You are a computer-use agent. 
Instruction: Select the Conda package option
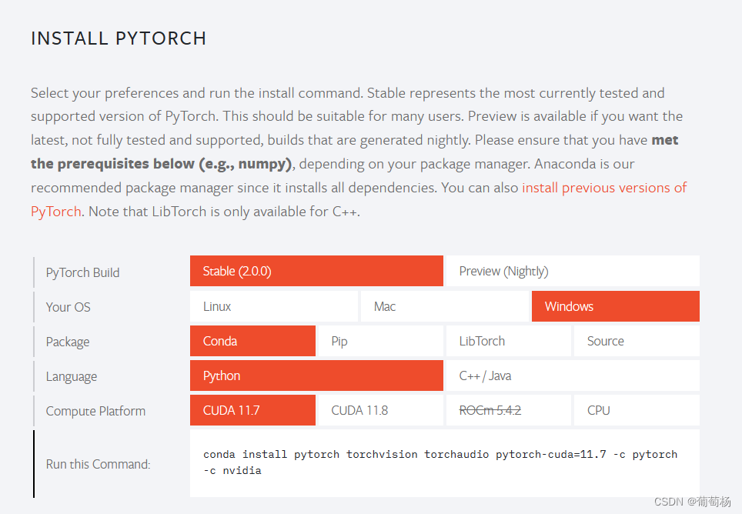252,340
